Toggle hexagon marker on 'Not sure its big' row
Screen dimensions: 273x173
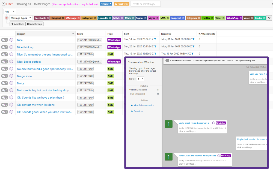11,90
